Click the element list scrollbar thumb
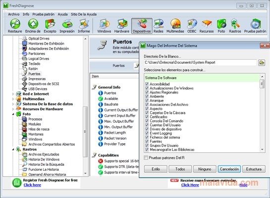 click(262, 84)
